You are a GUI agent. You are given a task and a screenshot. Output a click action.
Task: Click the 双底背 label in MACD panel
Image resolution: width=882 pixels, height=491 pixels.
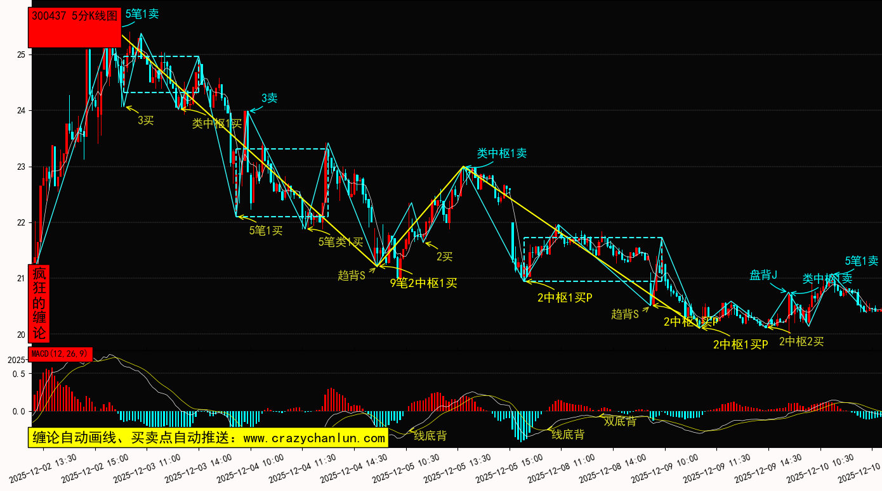coord(619,421)
